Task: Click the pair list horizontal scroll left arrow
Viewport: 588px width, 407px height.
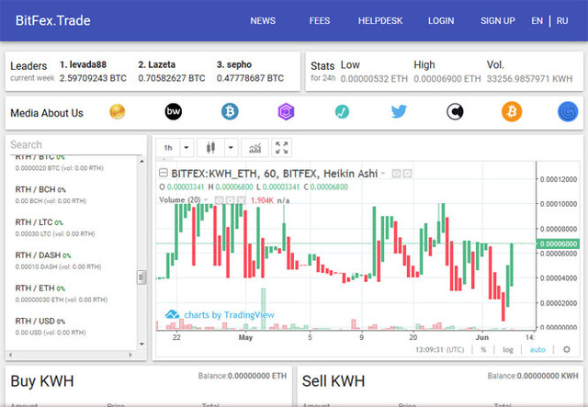Action: (x=10, y=355)
